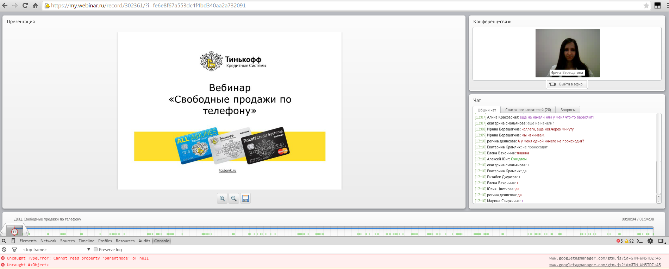Click the chat message мы начинаем!
Screen dimensions: 669x269
click(x=533, y=135)
